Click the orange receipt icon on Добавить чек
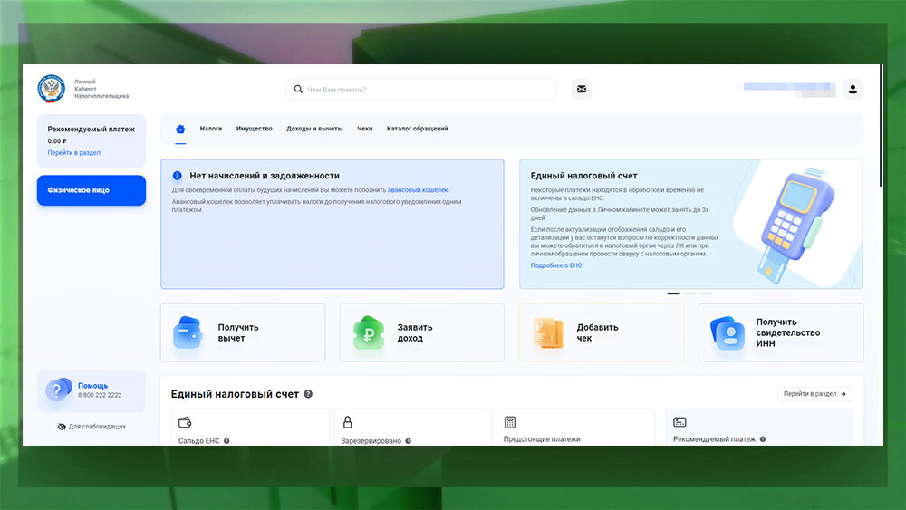 click(x=548, y=332)
